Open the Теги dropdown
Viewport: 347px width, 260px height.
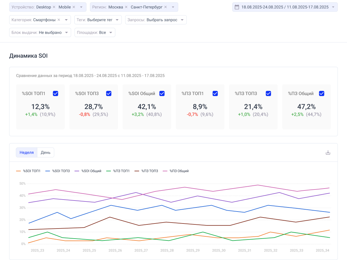[x=98, y=20]
